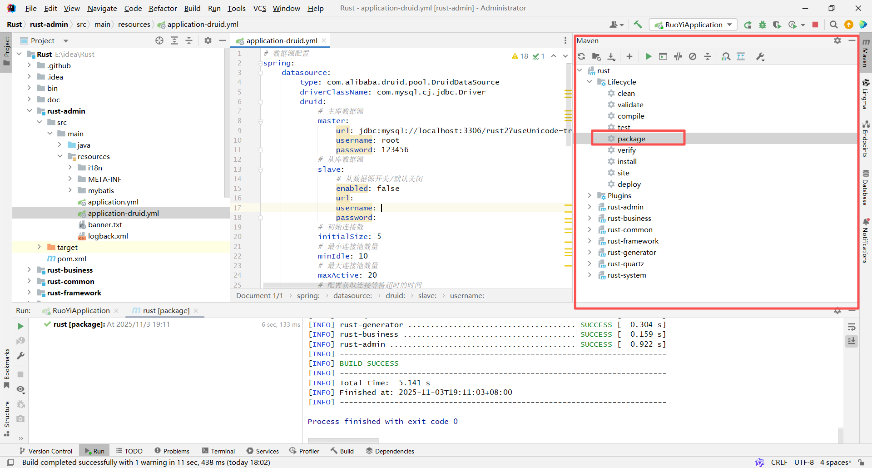Click the Run console horizontal scrollbar
The width and height of the screenshot is (872, 468).
coord(343,440)
